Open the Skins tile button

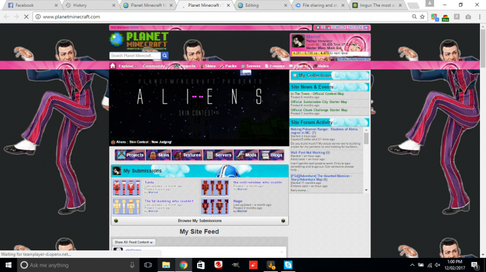pos(158,155)
